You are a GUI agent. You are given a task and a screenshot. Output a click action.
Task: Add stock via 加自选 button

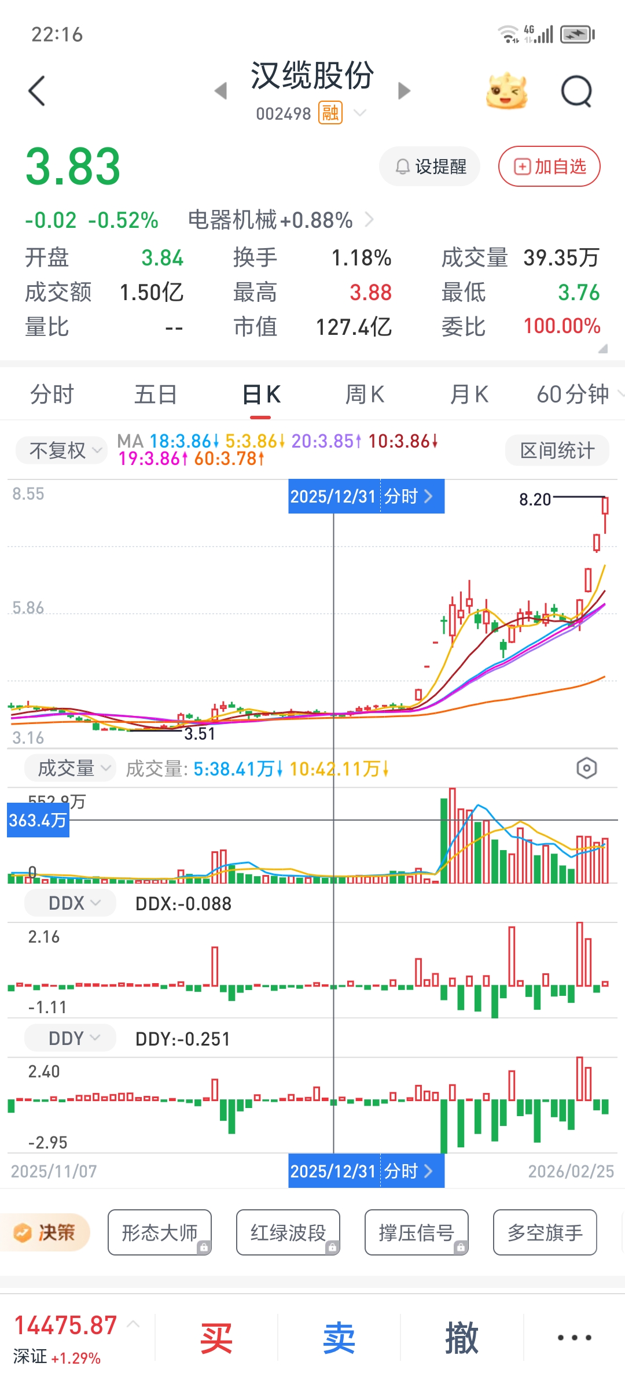click(549, 167)
